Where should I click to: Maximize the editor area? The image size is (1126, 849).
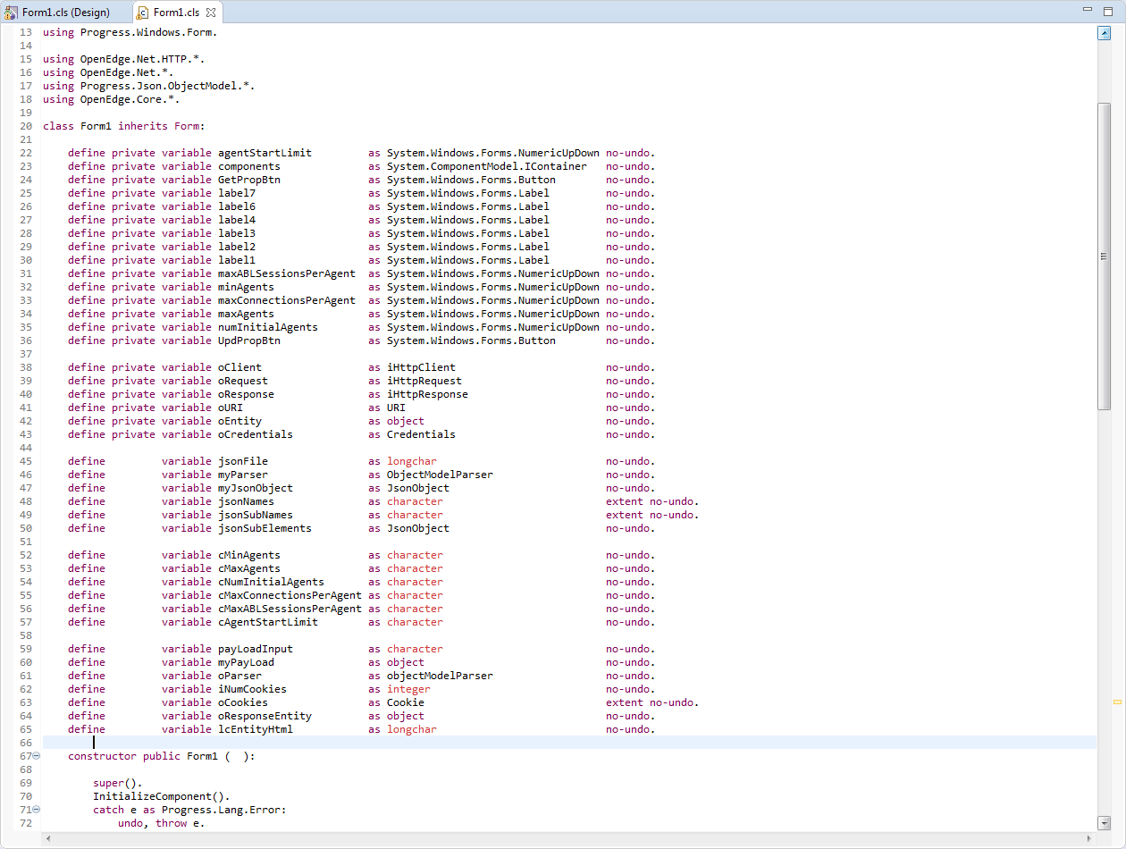[1108, 10]
